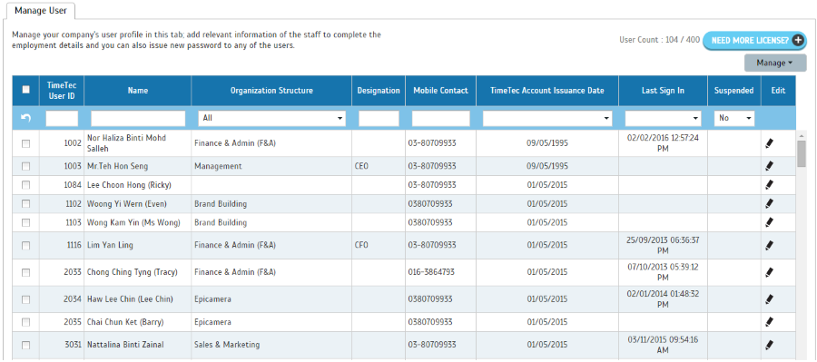Image resolution: width=817 pixels, height=362 pixels.
Task: Open the Organization Structure 'All' dropdown
Action: (x=271, y=118)
